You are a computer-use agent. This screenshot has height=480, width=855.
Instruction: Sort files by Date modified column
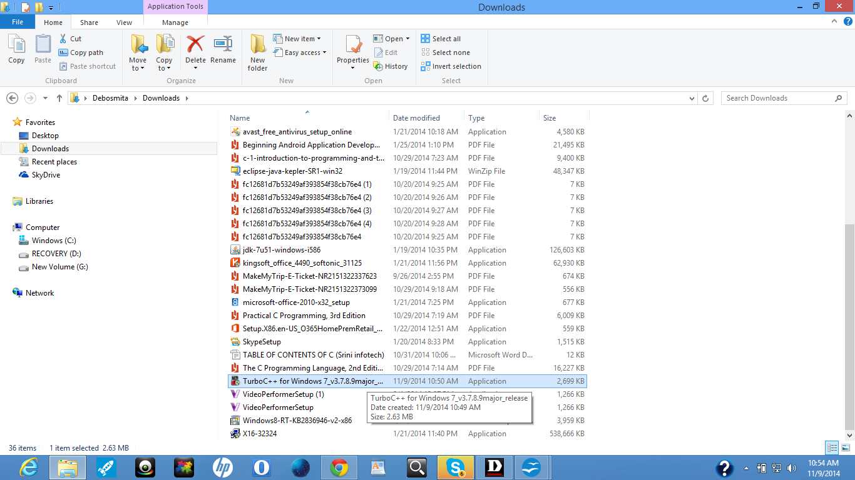416,118
